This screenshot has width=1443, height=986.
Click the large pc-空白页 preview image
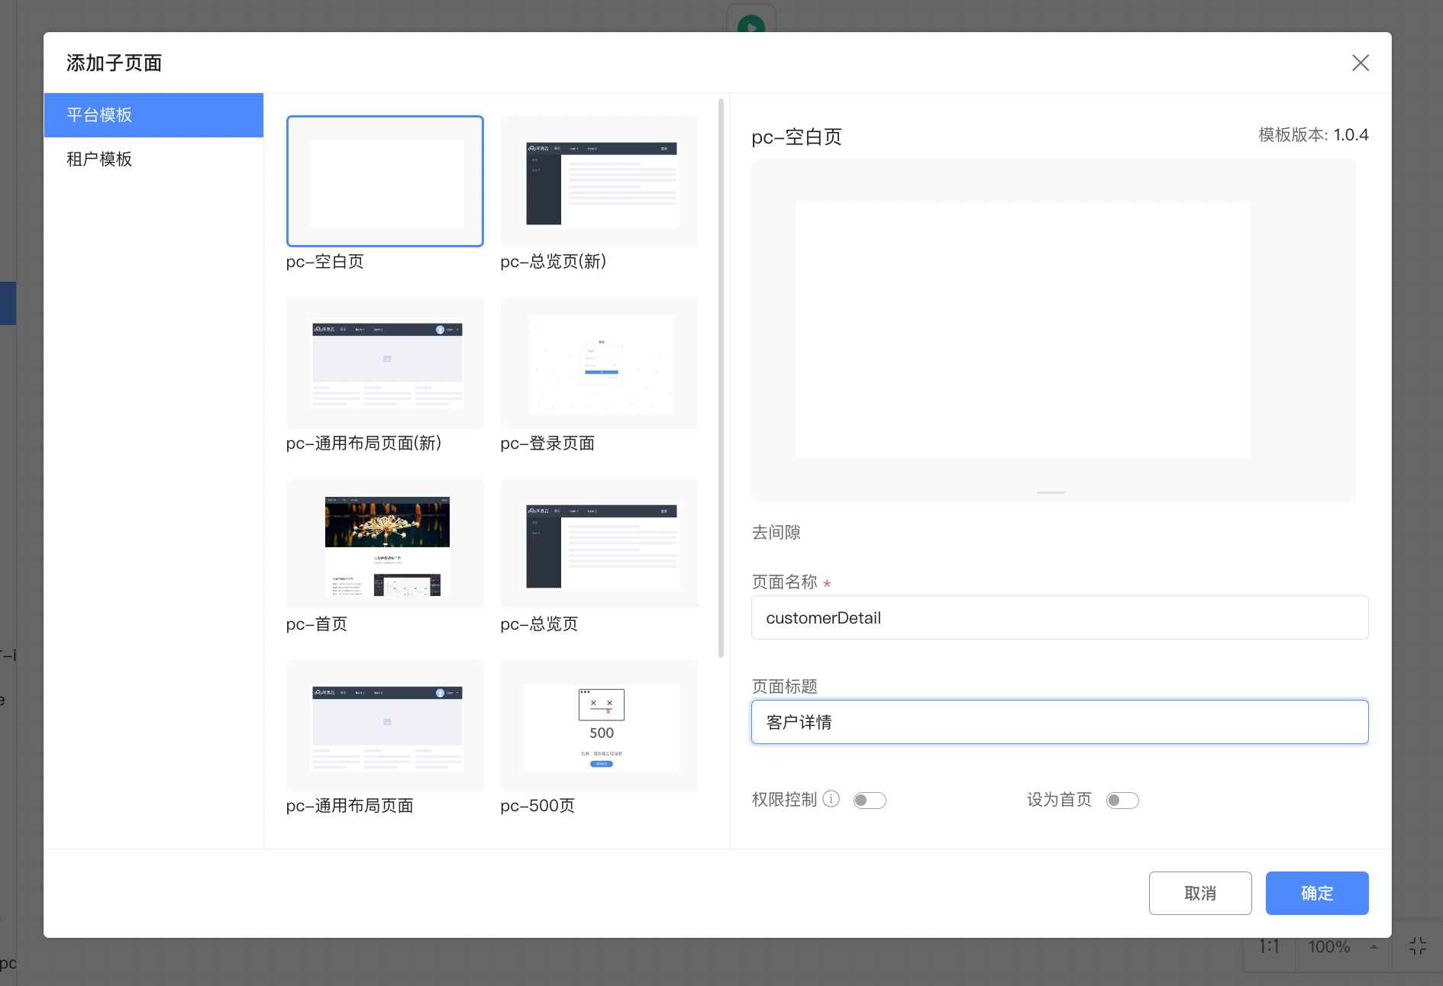coord(1054,330)
